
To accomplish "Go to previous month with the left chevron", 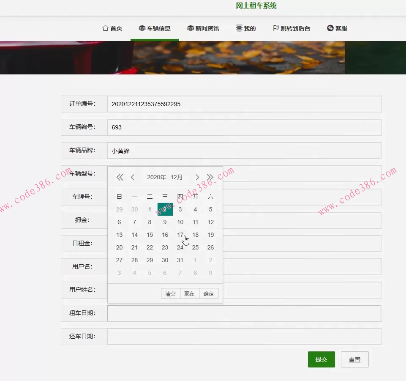I will tap(133, 177).
